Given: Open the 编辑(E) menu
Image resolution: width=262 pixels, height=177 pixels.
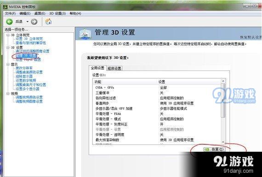Looking at the screenshot, I should click(x=25, y=13).
